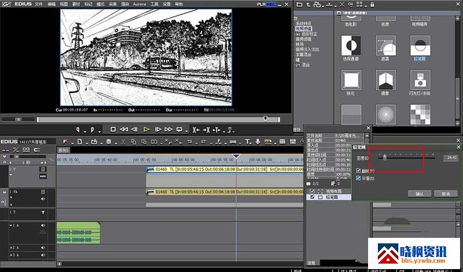
Task: Click the Stop button in player controls
Action: coord(113,130)
